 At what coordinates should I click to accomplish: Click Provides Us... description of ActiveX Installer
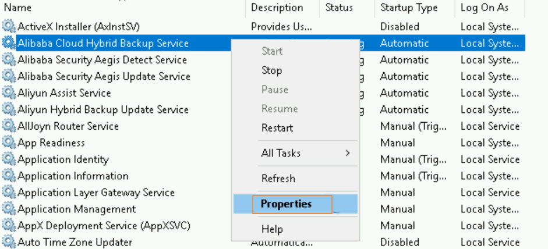point(281,27)
